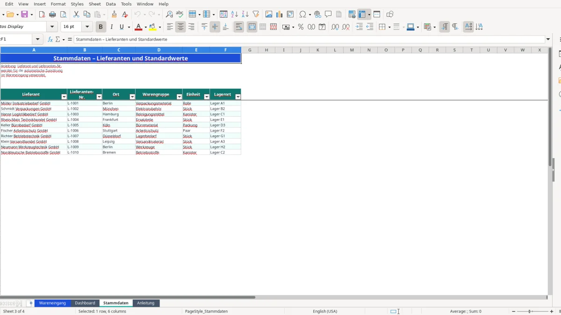The image size is (561, 315).
Task: Toggle Underline formatting
Action: [122, 27]
